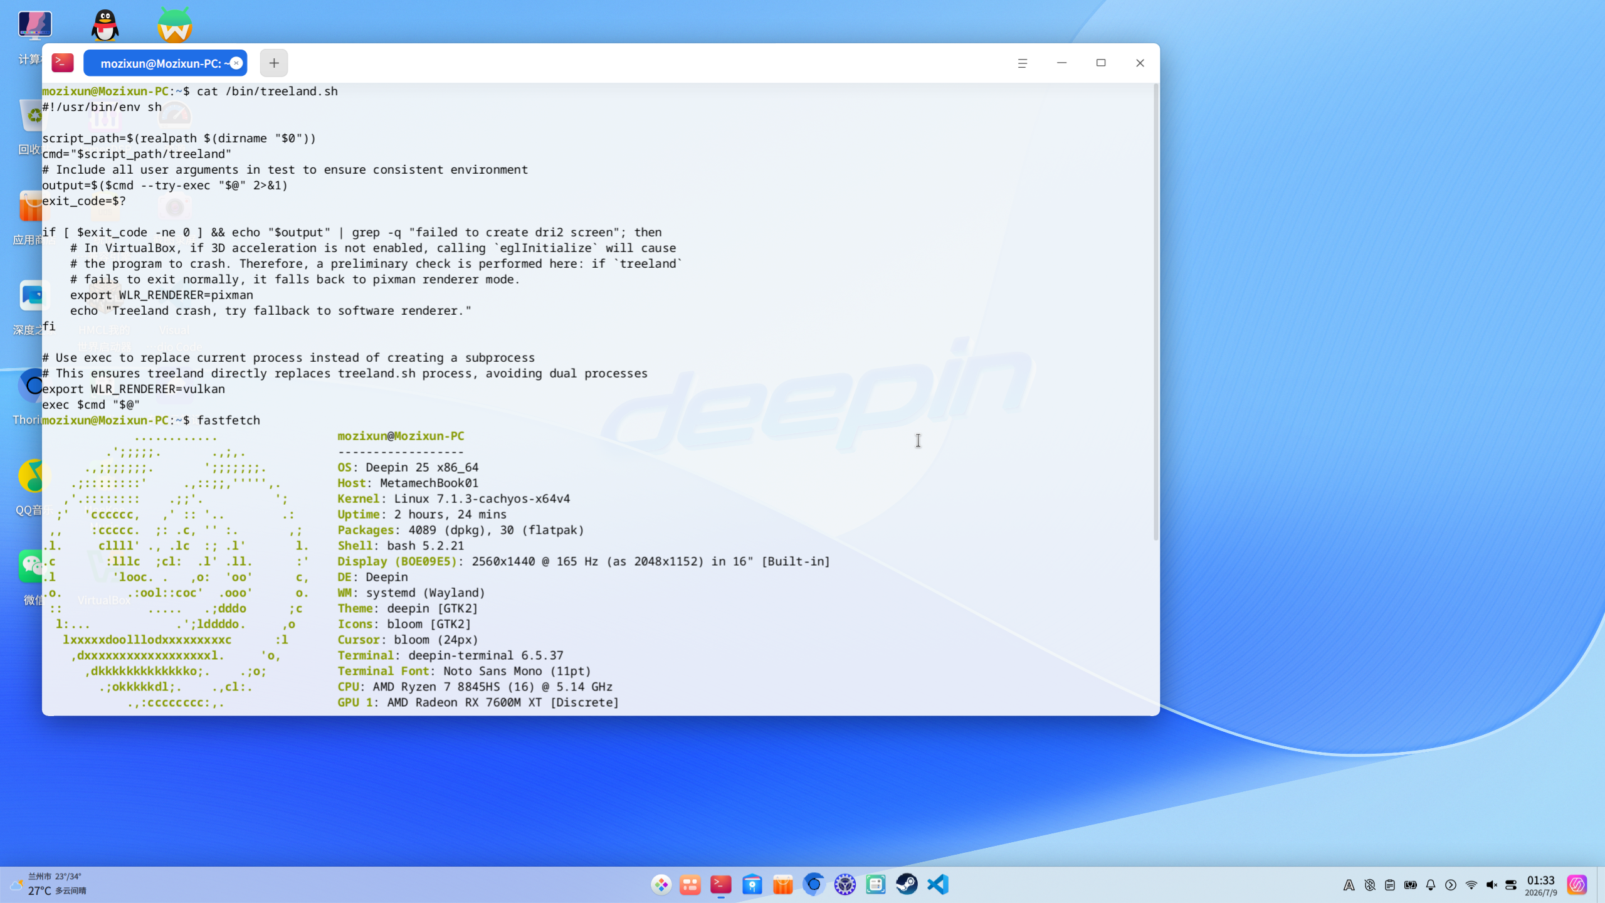Viewport: 1605px width, 903px height.
Task: Open the WPS green desktop icon
Action: [x=174, y=25]
